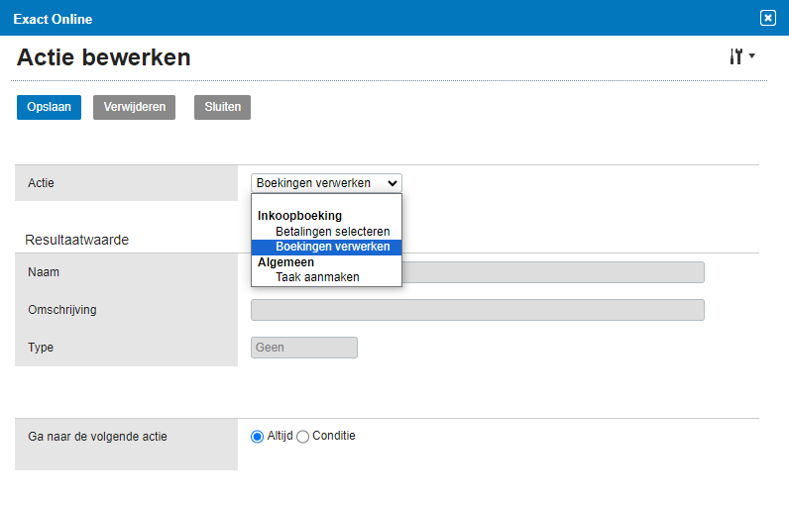Screen dimensions: 789x506
Task: Expand the small arrow beside the tools icon
Action: pos(752,57)
